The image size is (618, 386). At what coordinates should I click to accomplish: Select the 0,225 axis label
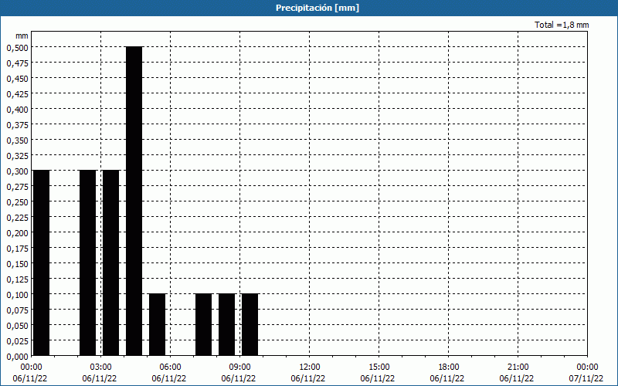pos(17,218)
